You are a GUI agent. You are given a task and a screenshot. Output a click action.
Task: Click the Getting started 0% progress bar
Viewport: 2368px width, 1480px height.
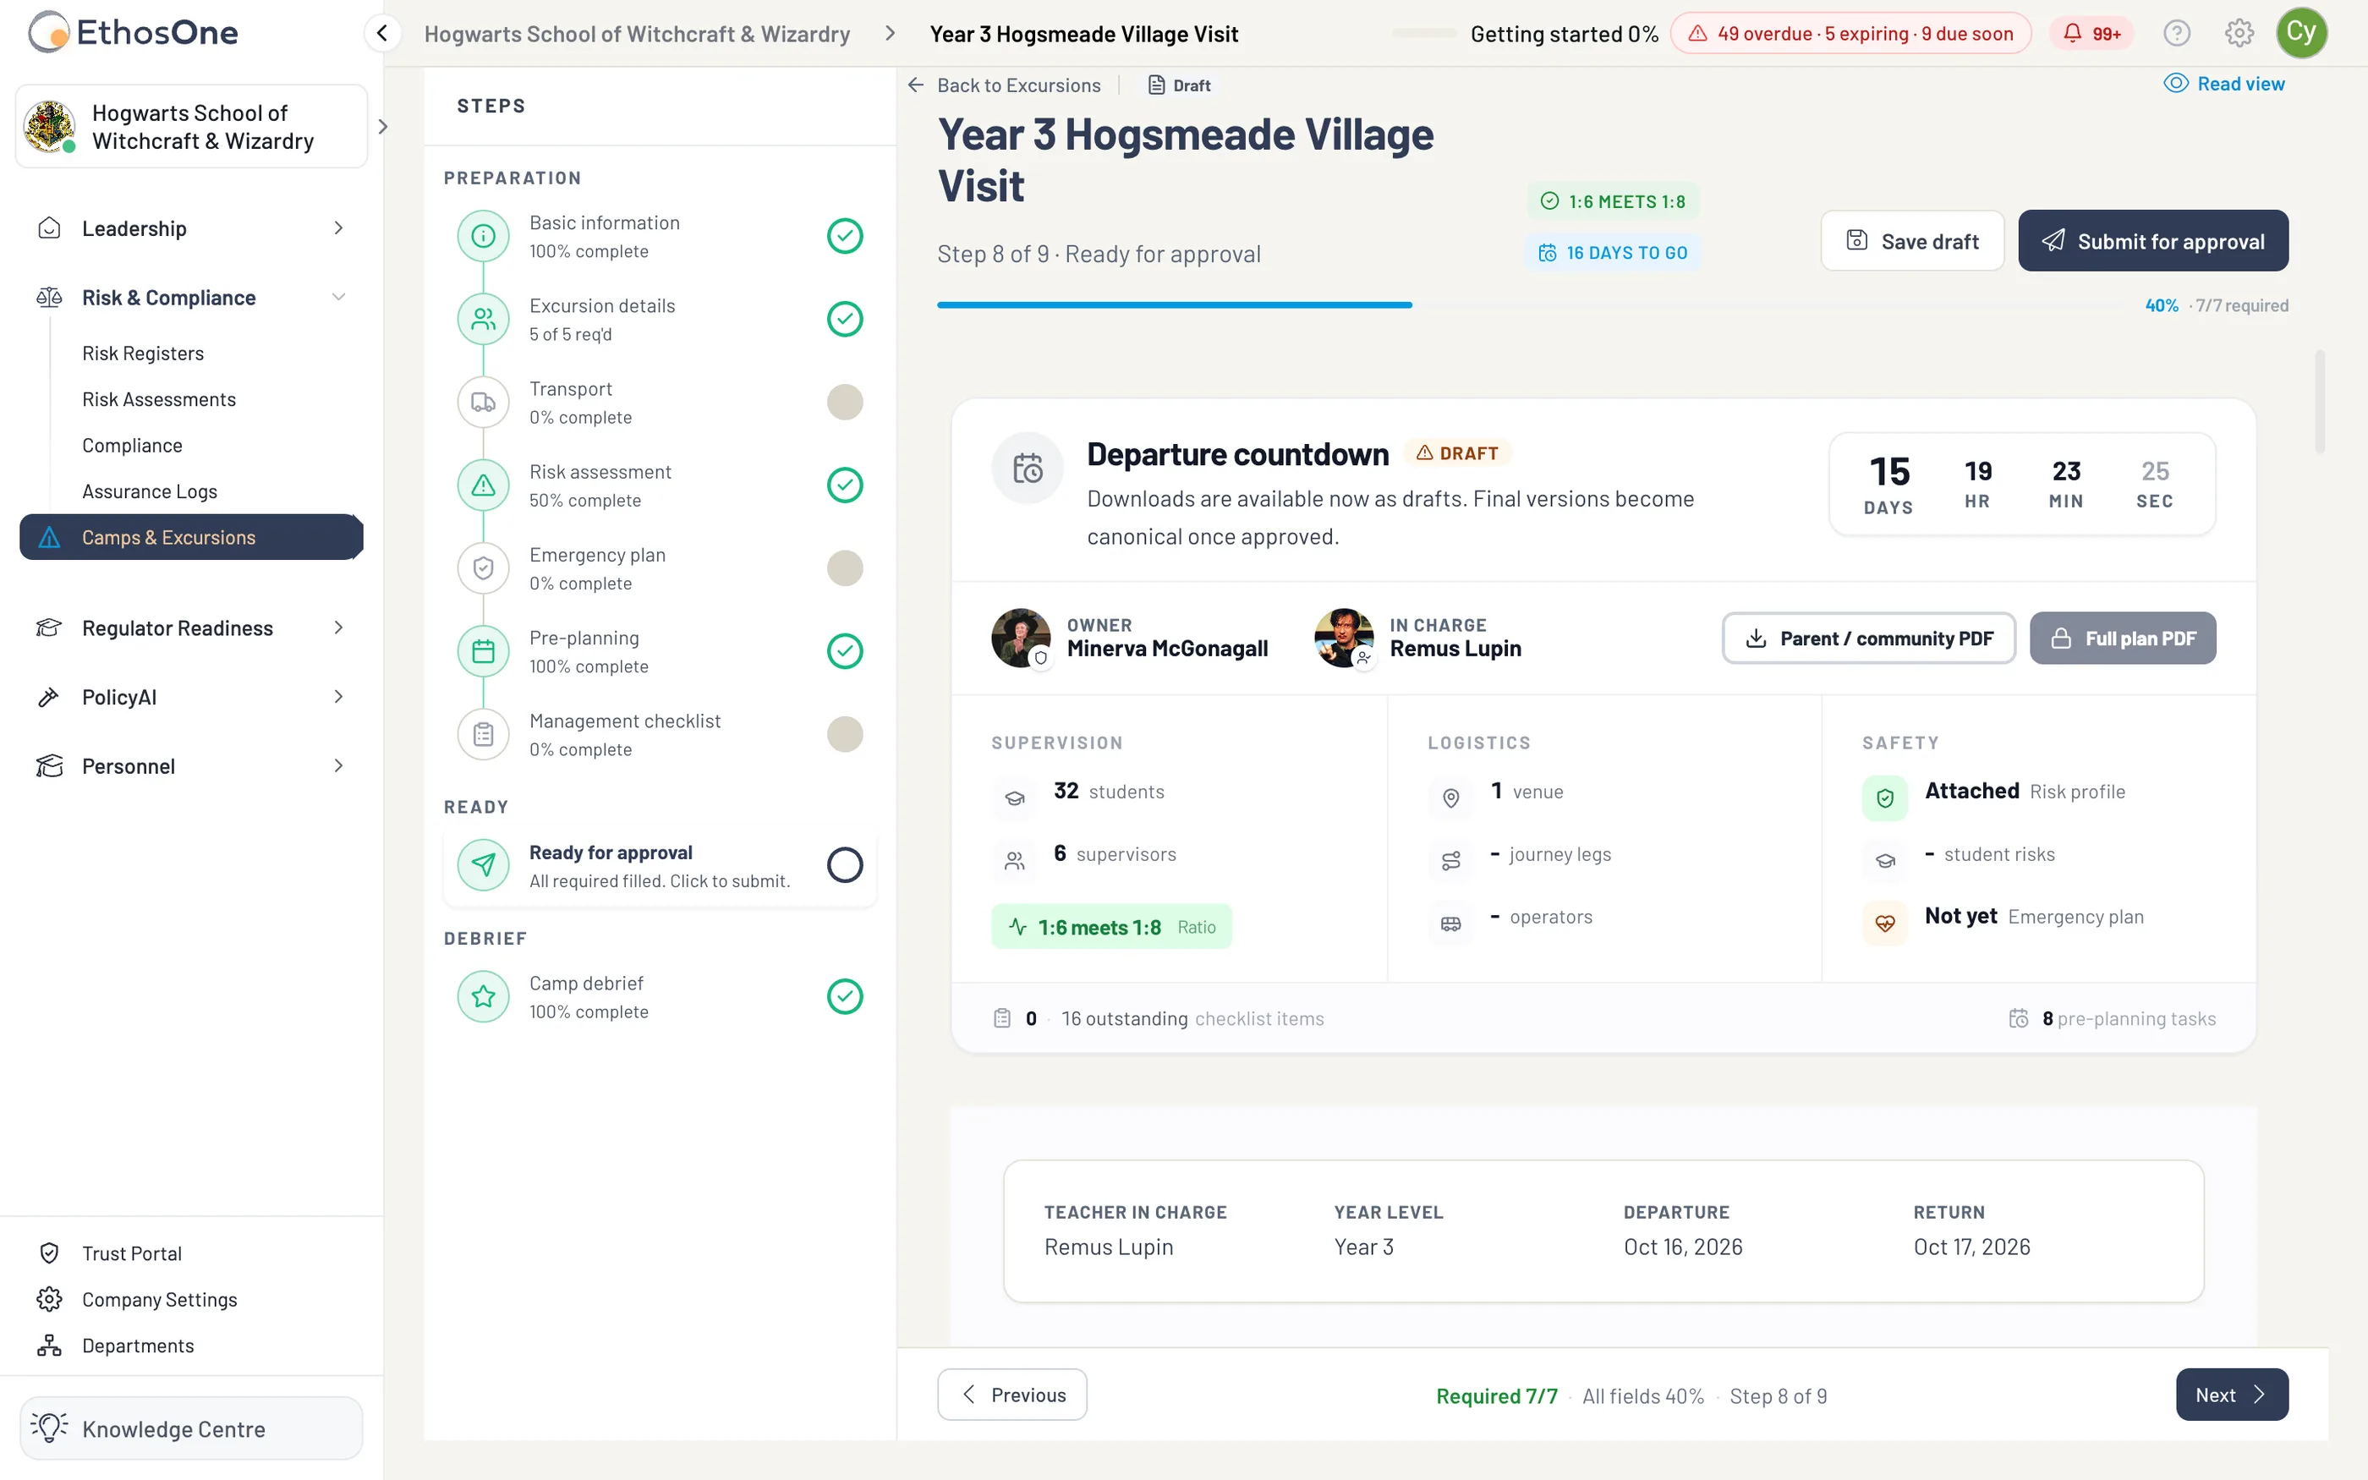point(1423,33)
